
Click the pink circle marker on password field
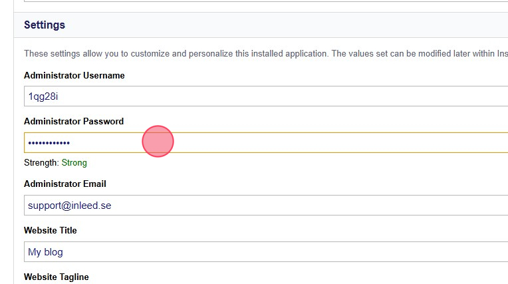158,142
